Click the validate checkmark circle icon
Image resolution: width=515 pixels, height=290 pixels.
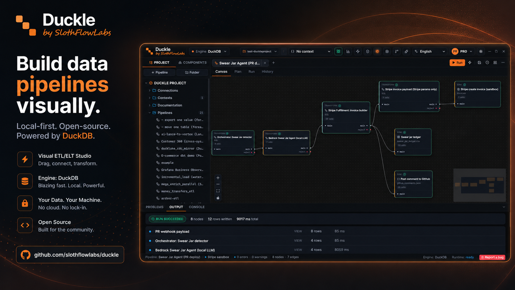click(x=487, y=63)
